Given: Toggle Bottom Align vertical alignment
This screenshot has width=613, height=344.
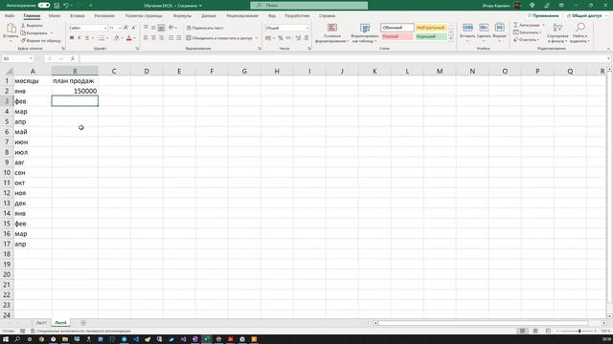Looking at the screenshot, I should pos(161,28).
